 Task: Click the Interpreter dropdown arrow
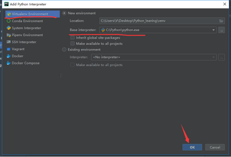(x=213, y=57)
